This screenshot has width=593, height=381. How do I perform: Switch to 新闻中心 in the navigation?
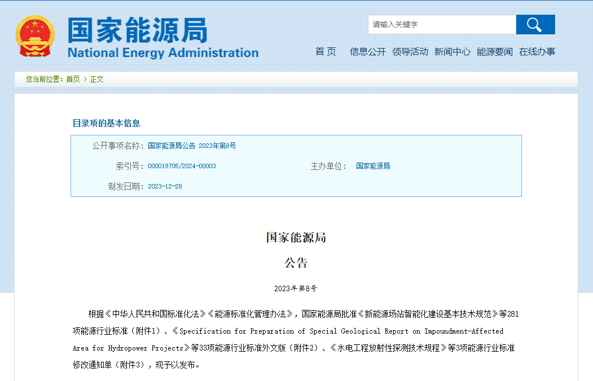pyautogui.click(x=452, y=52)
